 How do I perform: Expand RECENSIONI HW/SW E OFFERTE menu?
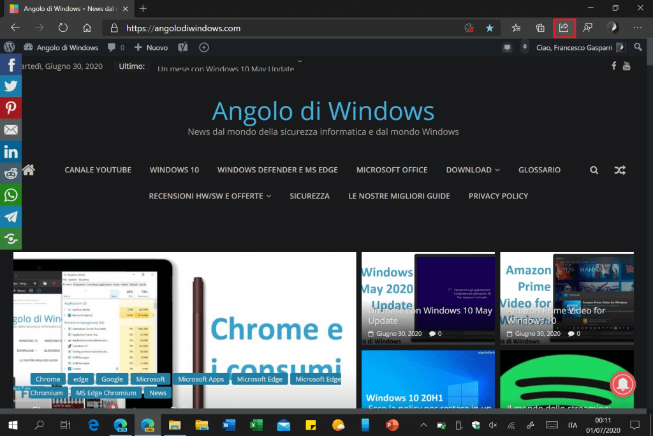pyautogui.click(x=210, y=196)
